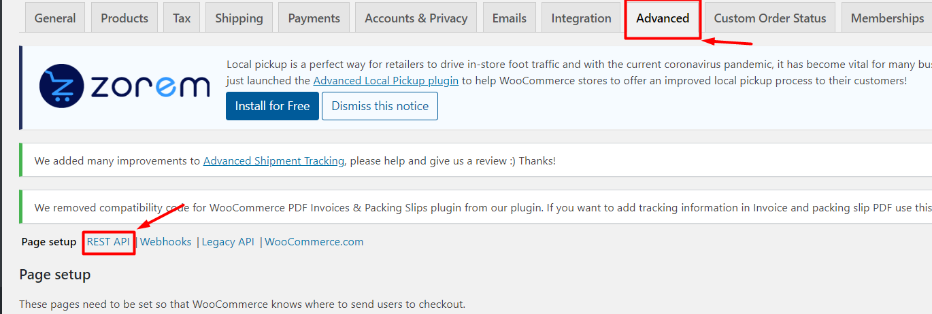Dismiss this notice button
The height and width of the screenshot is (314, 932).
point(380,106)
